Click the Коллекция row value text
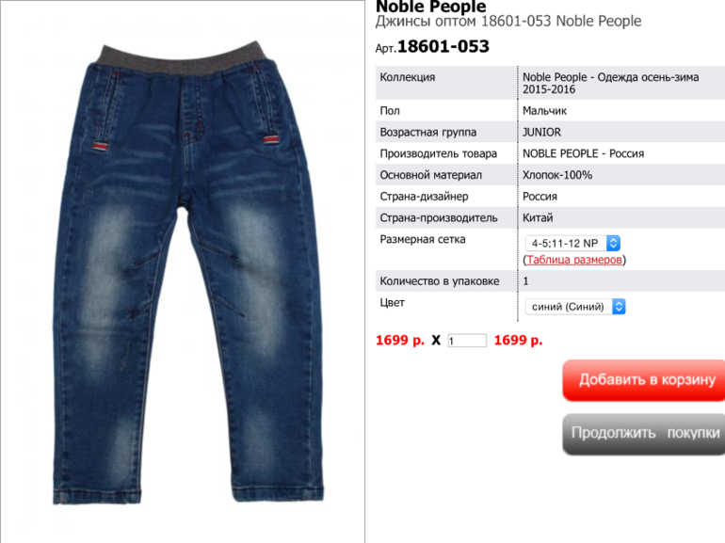Image resolution: width=725 pixels, height=543 pixels. tap(610, 83)
